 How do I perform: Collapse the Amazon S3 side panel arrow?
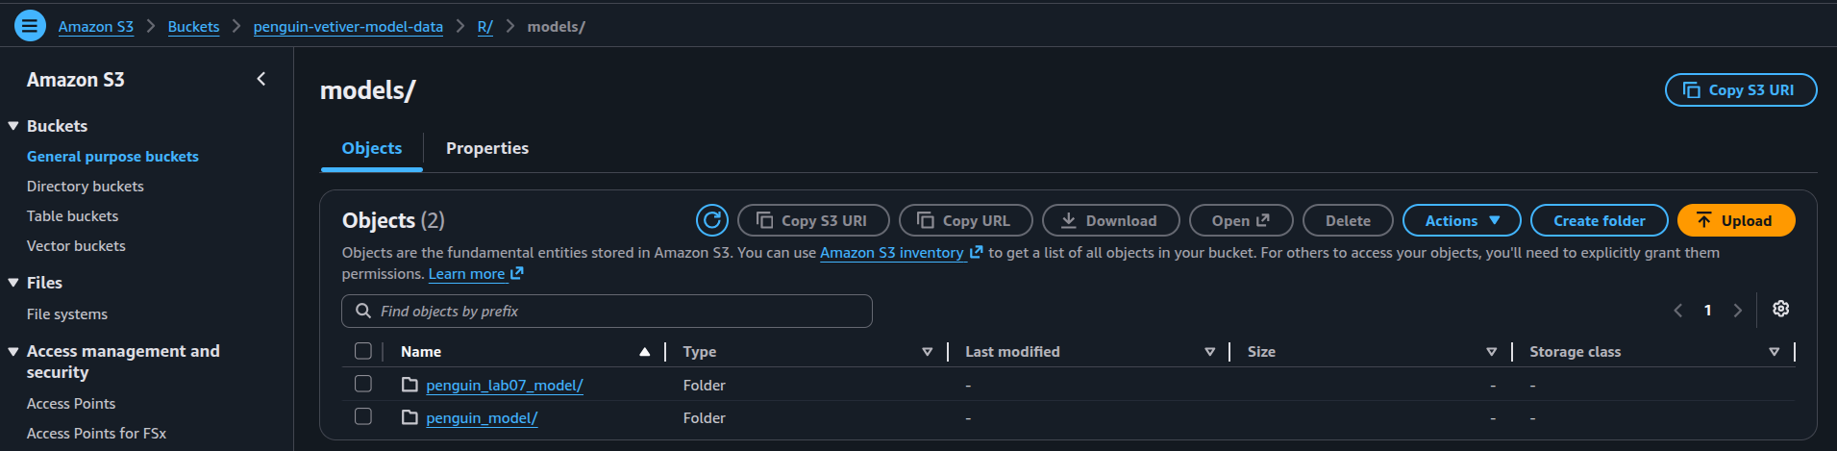[261, 79]
